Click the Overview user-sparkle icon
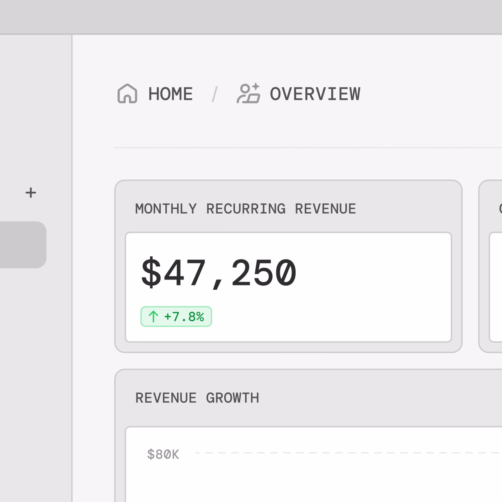 pos(248,93)
